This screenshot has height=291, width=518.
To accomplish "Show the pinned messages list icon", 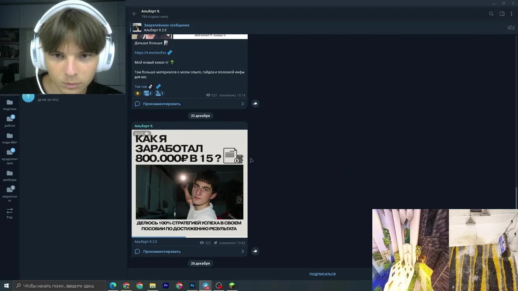I will tap(511, 27).
